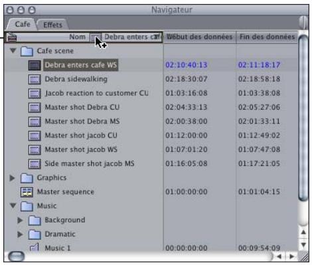Viewport: 312px width, 265px height.
Task: Click the Debra sidewalking clip icon
Action: pos(35,80)
